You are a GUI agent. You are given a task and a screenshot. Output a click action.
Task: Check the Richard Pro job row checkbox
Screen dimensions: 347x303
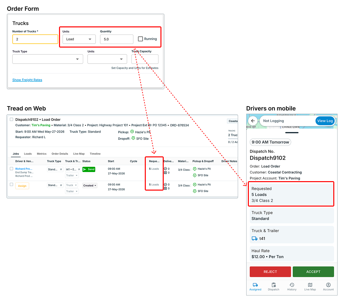click(11, 169)
